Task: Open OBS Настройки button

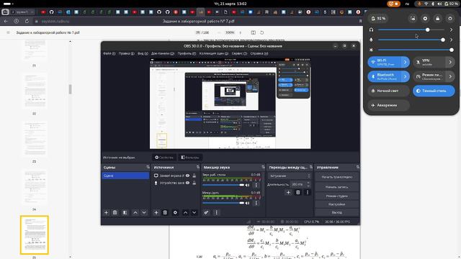Action: [336, 204]
